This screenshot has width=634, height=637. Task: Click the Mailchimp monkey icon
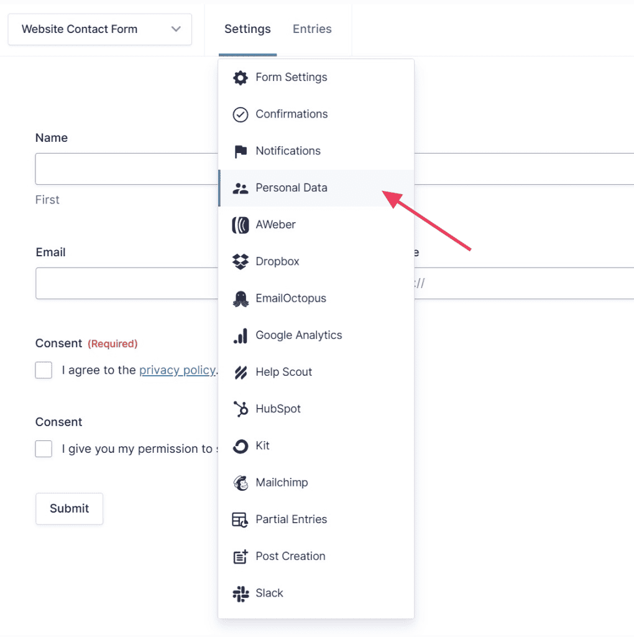pos(241,483)
